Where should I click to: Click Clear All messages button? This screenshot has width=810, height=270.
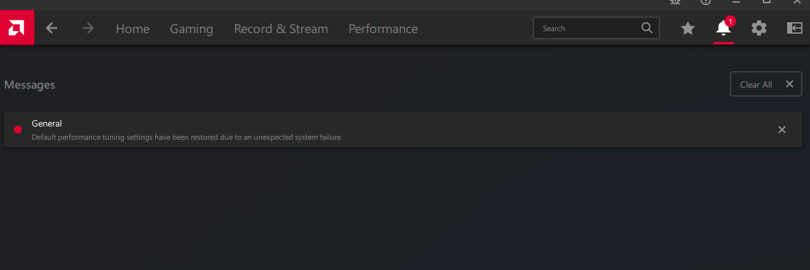click(766, 84)
